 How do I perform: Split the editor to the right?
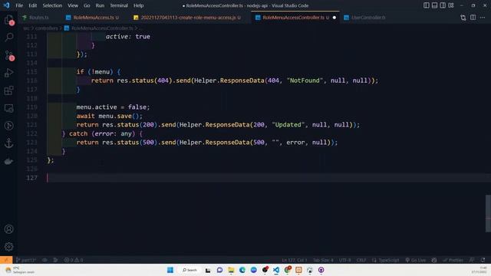[x=473, y=18]
